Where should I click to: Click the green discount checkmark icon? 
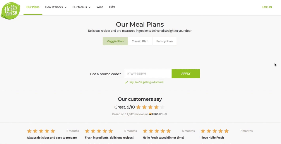pos(126,83)
